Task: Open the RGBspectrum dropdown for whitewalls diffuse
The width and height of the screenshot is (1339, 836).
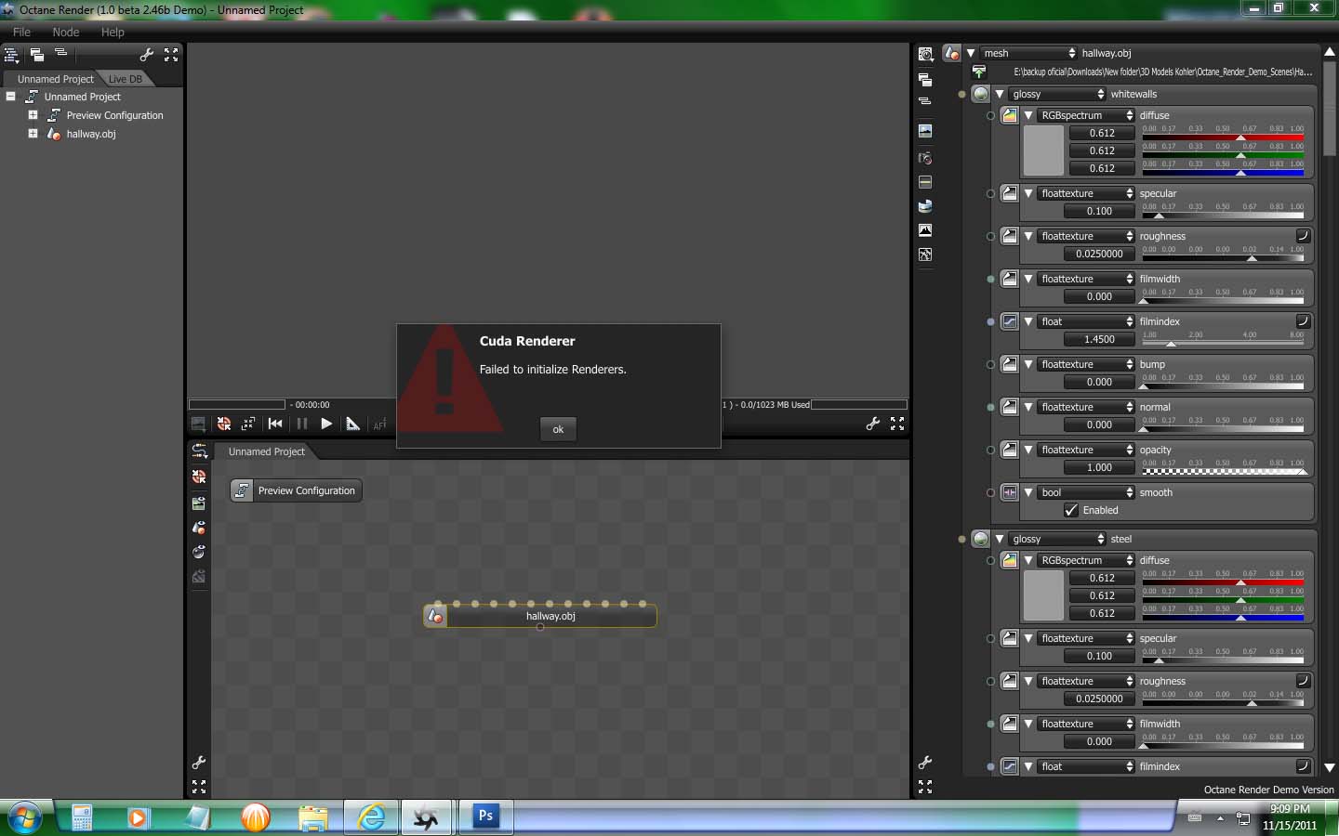Action: pos(1087,115)
